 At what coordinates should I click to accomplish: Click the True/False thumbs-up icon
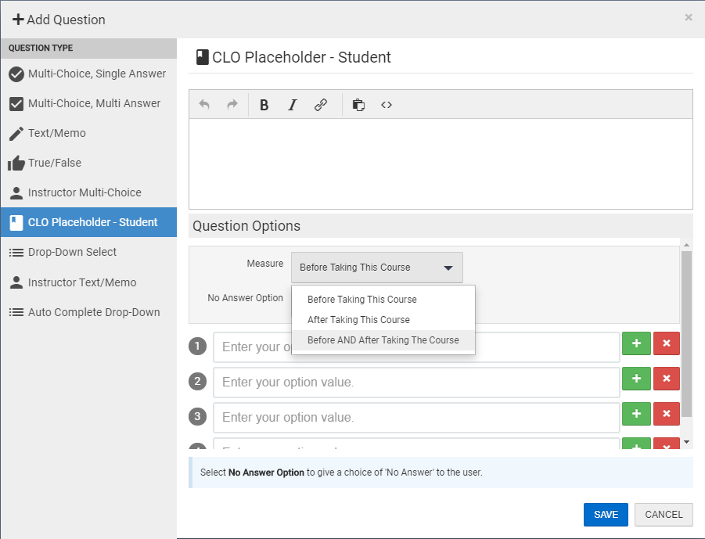tap(16, 163)
